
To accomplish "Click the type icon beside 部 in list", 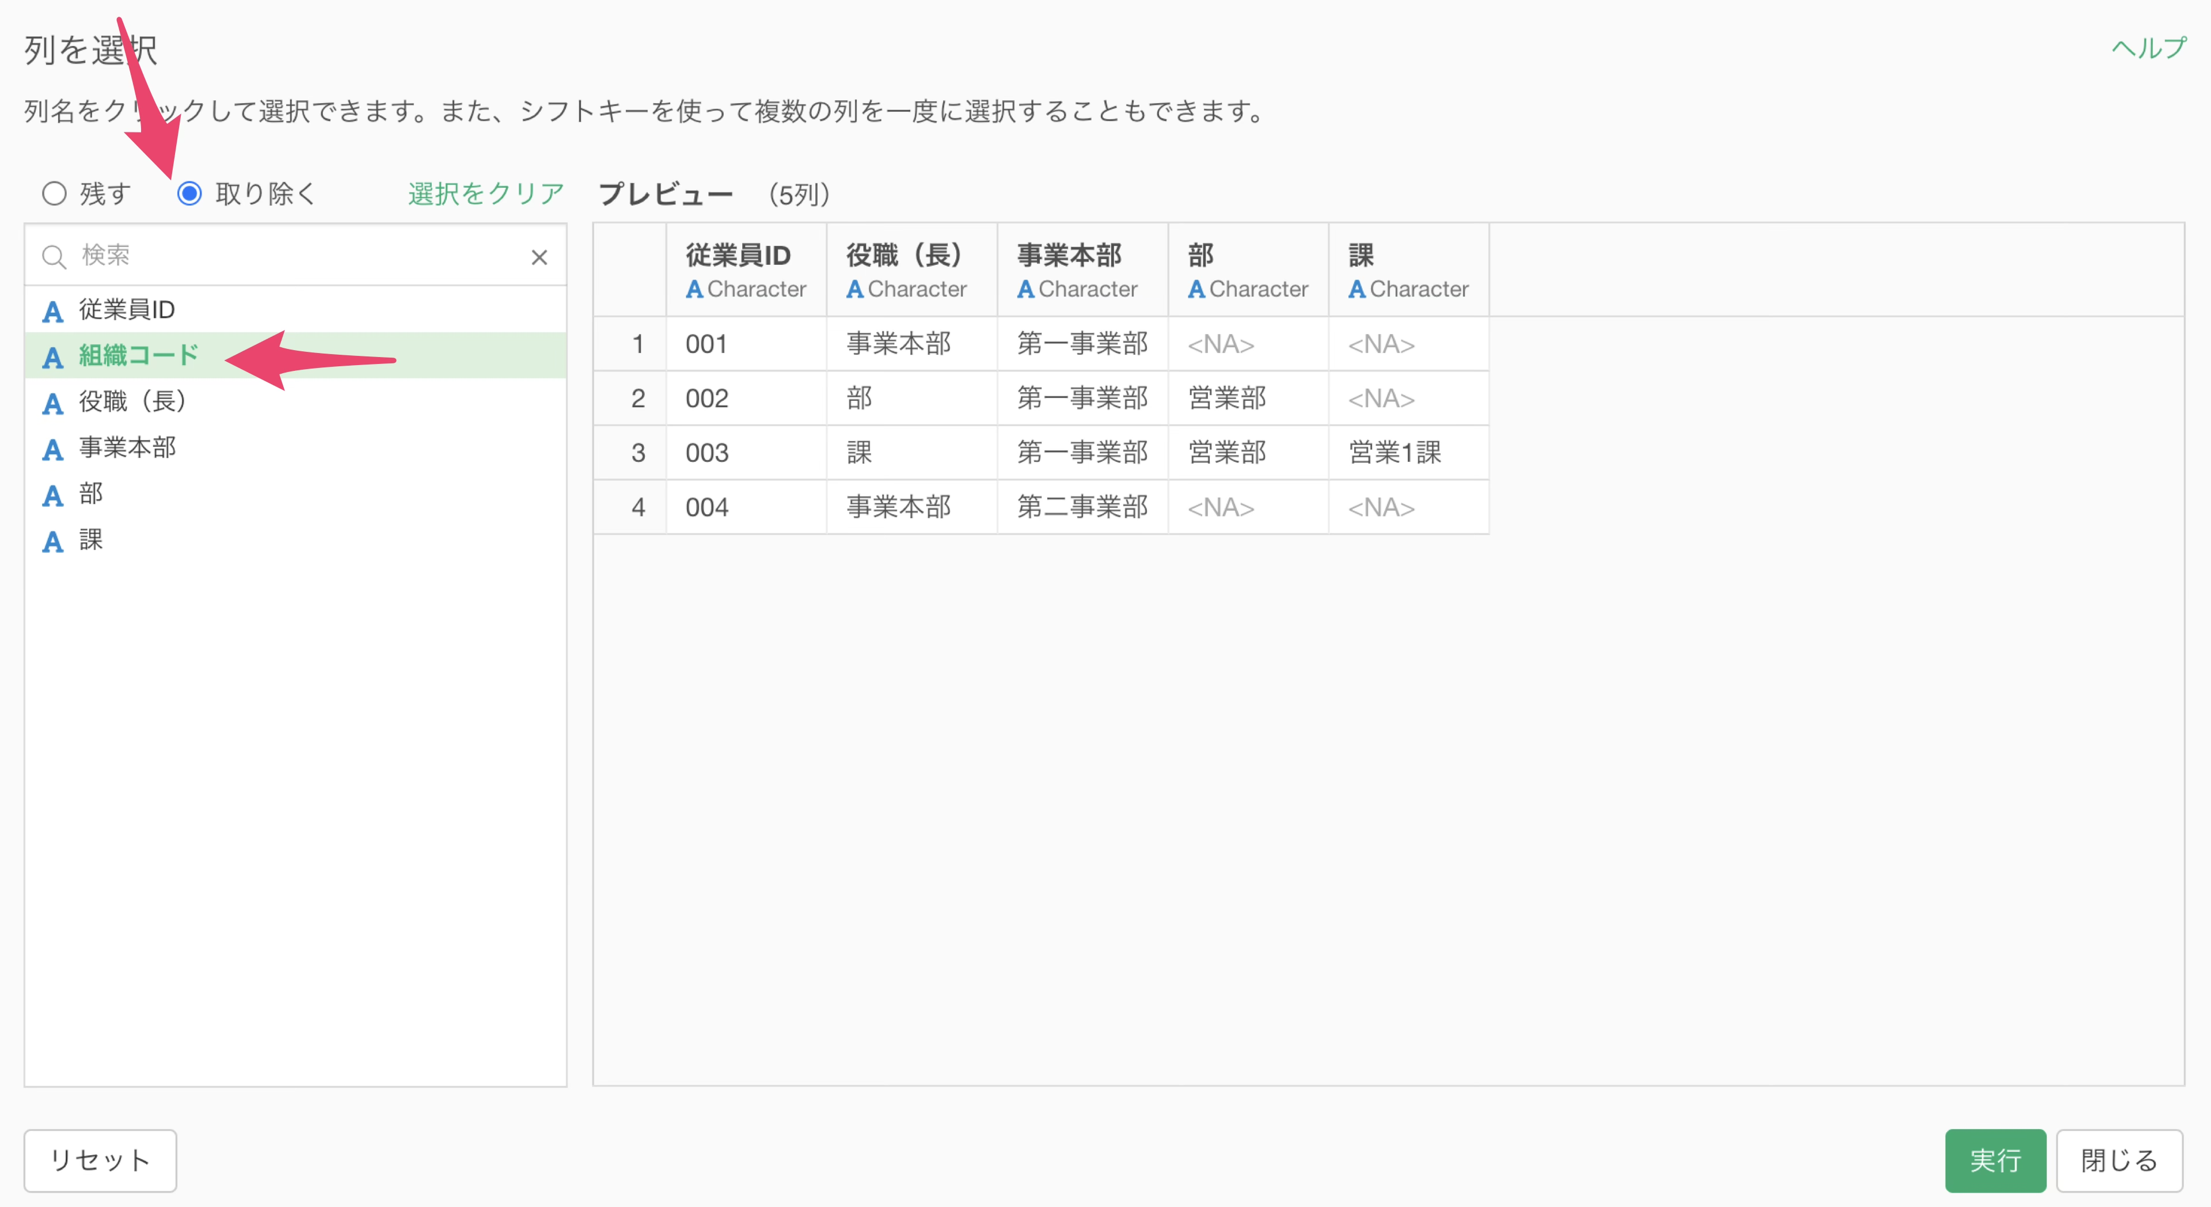I will pyautogui.click(x=53, y=495).
